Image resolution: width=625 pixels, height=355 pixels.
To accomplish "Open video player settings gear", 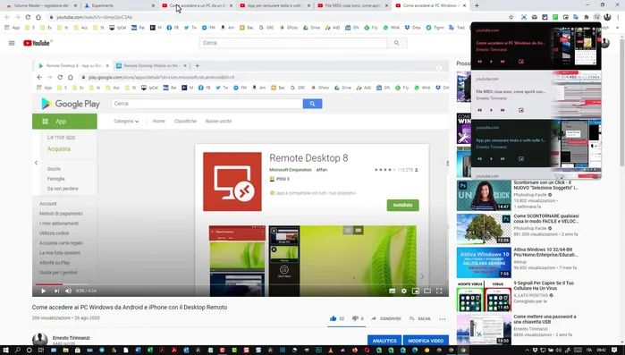I will click(x=404, y=291).
